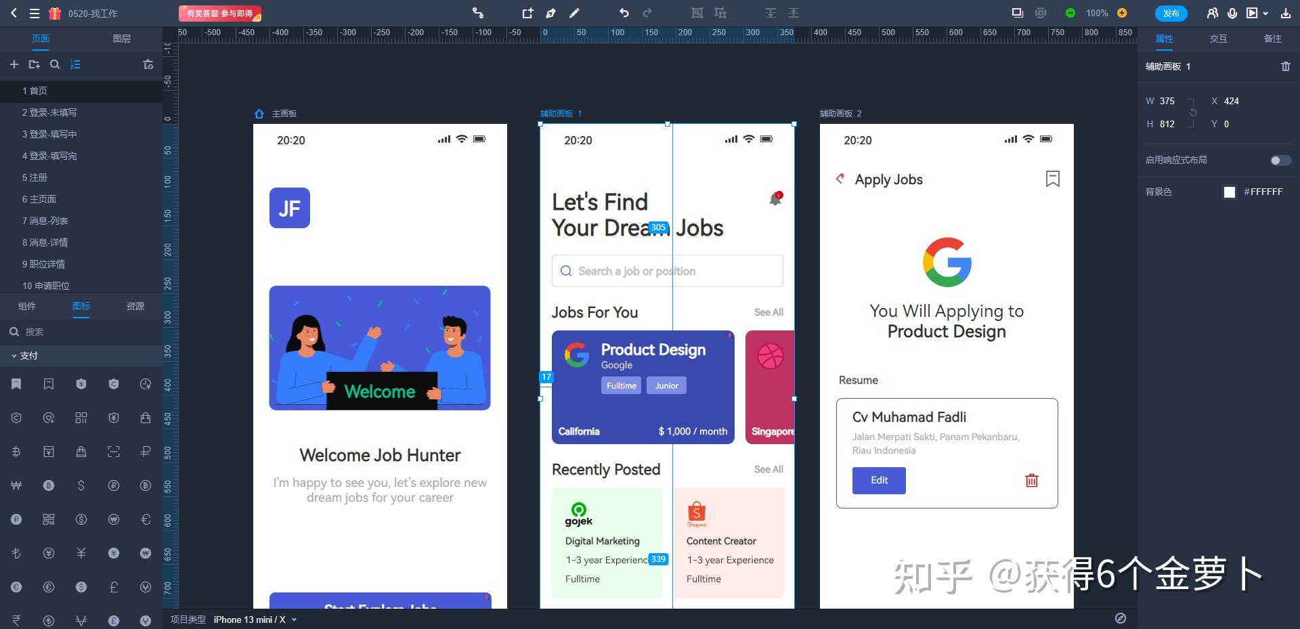Select the 辅助画板 2 artboard label

pyautogui.click(x=840, y=114)
